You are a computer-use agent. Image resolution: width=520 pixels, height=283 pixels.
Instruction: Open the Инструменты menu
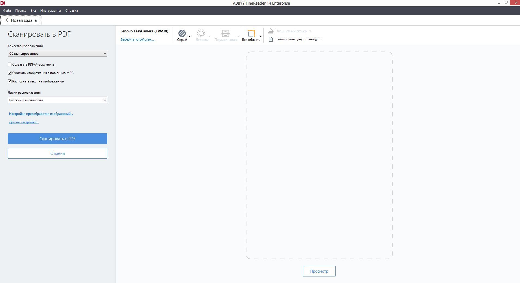tap(51, 11)
